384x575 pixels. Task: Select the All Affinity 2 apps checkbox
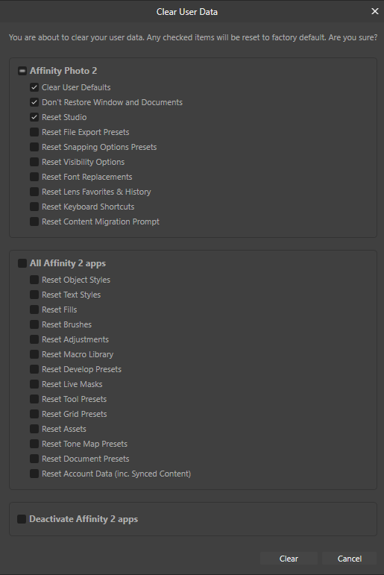pyautogui.click(x=22, y=263)
